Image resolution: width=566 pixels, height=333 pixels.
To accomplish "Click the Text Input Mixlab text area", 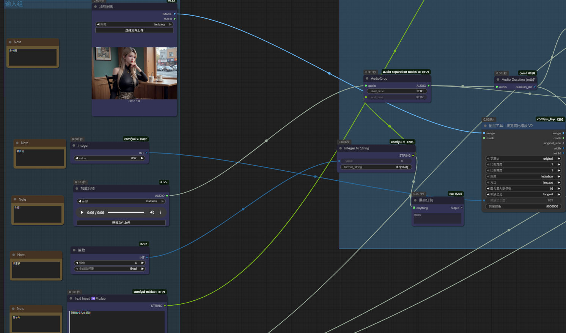I will pyautogui.click(x=117, y=322).
